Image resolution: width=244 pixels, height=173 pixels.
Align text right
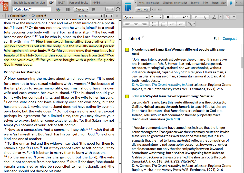144,24
